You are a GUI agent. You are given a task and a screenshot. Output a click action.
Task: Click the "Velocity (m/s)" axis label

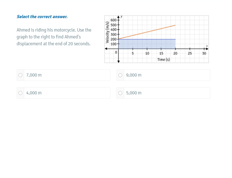107,32
